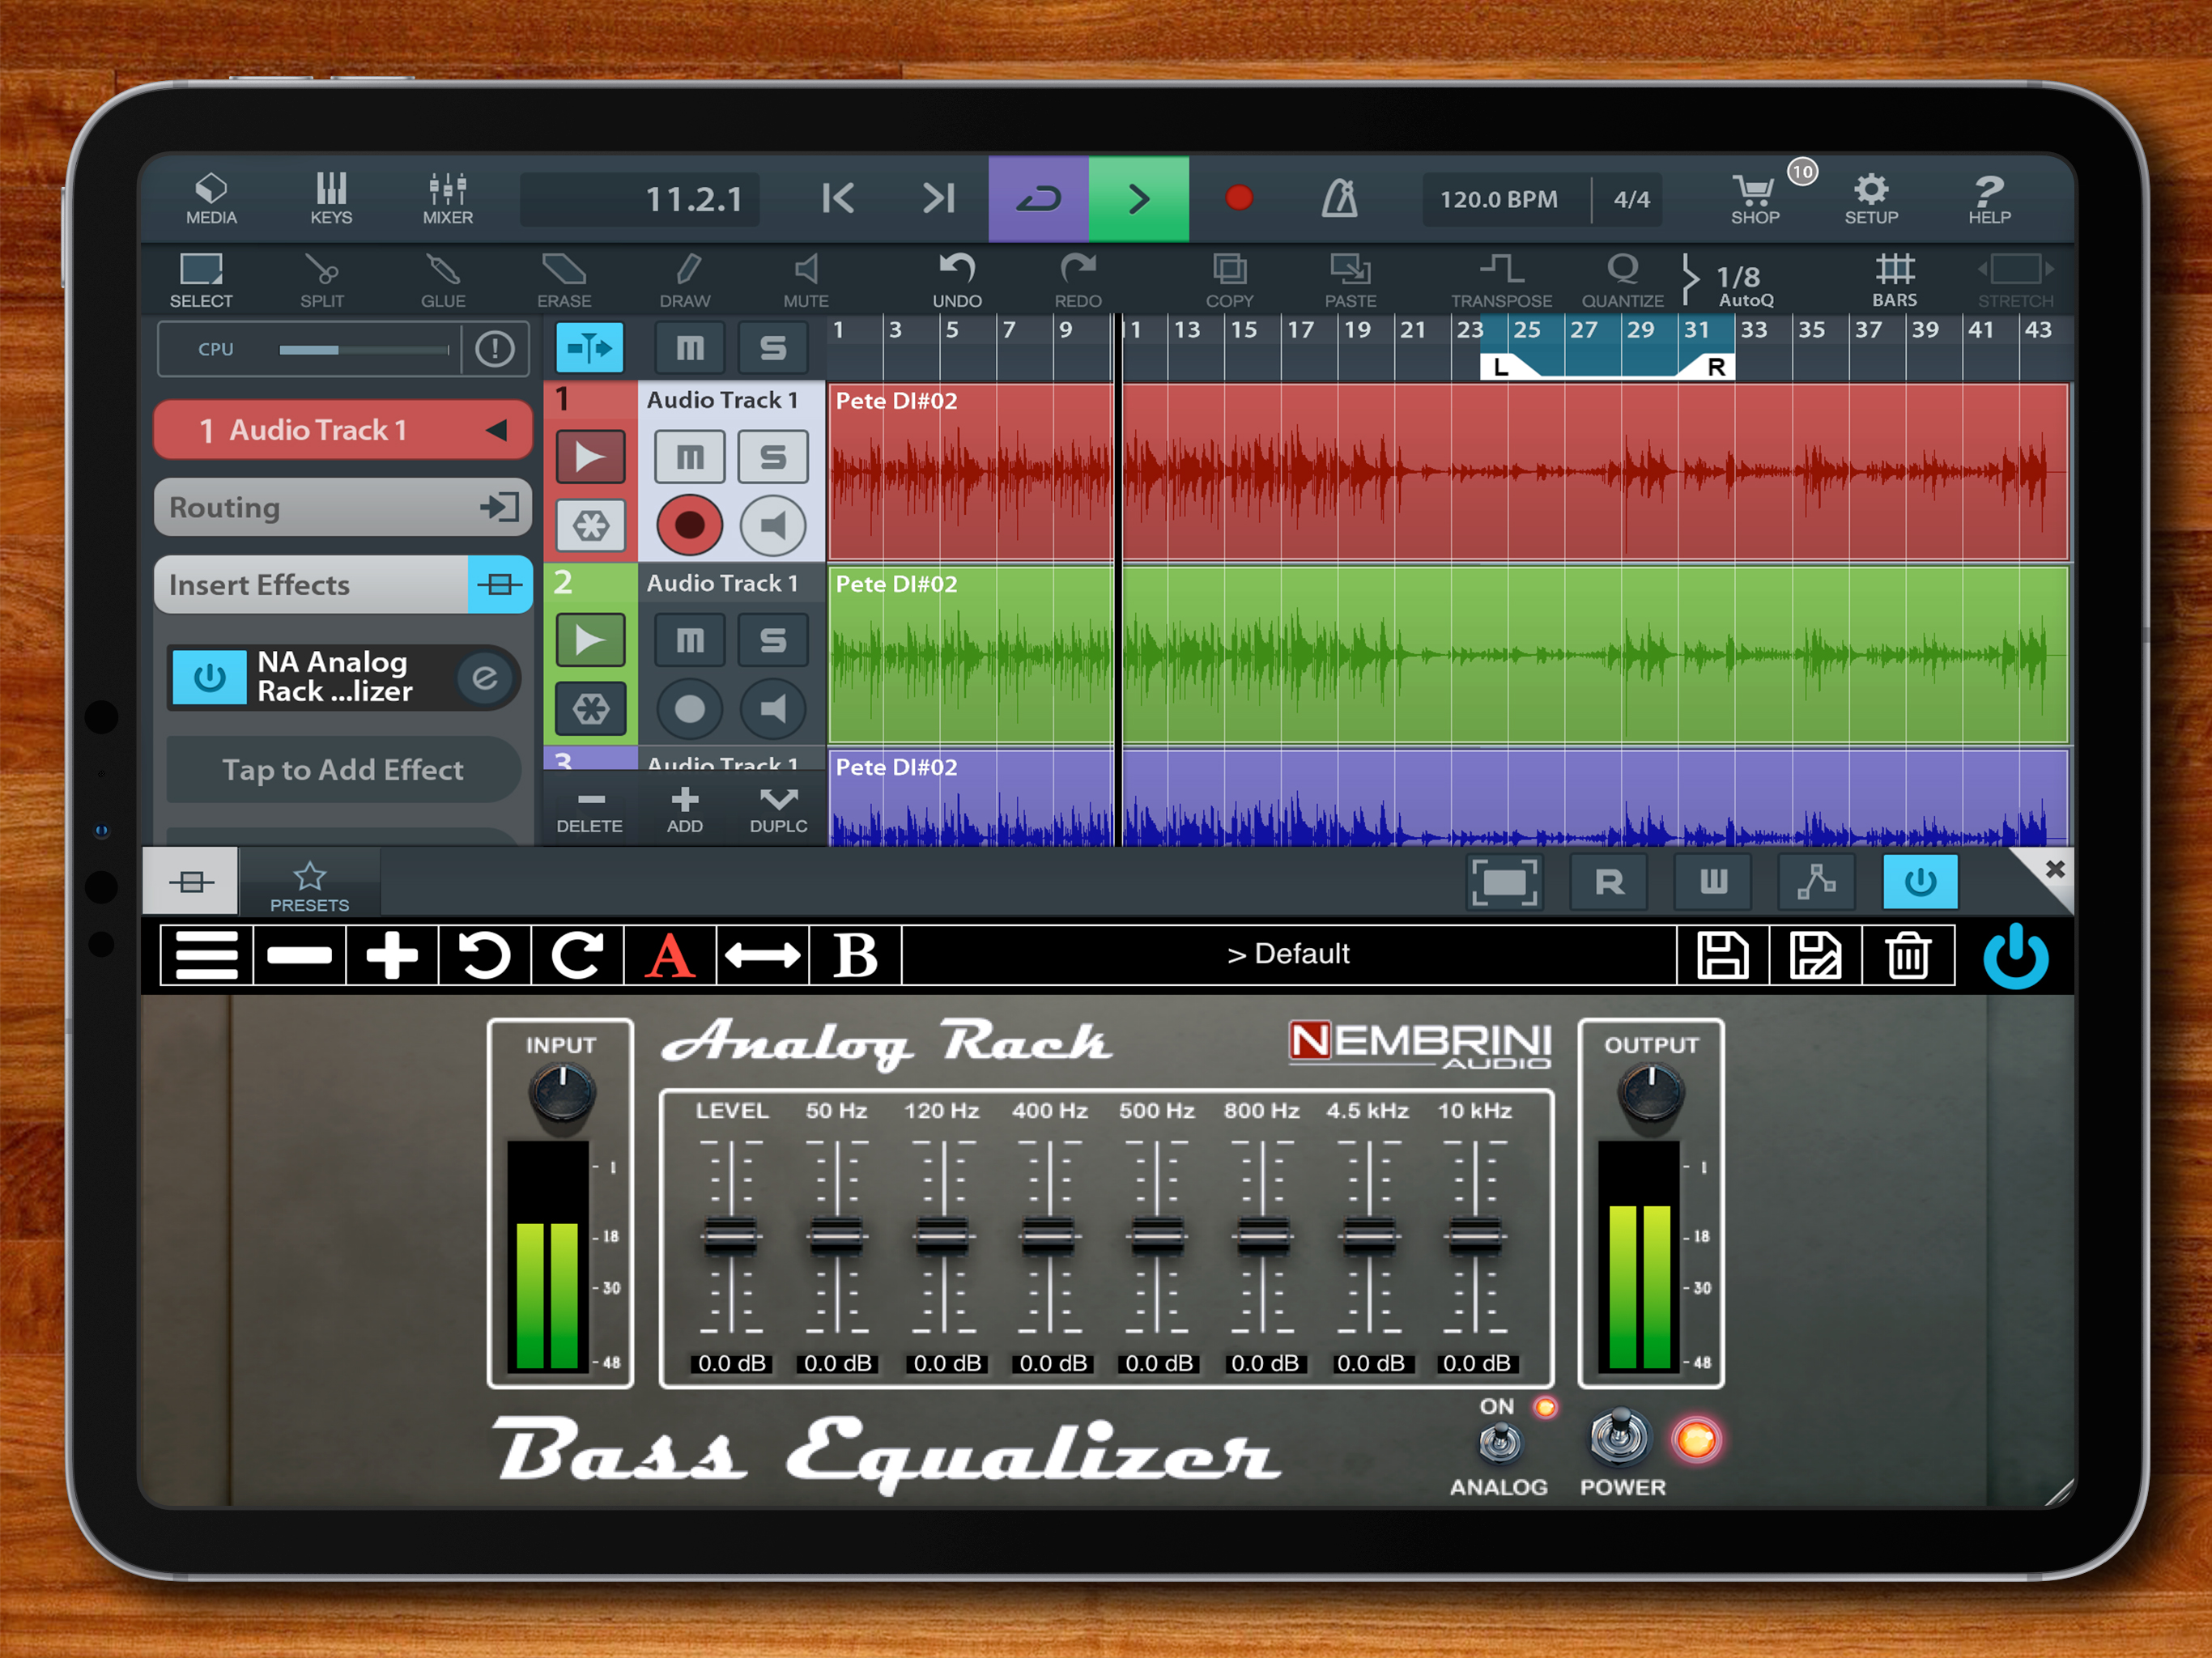The width and height of the screenshot is (2212, 1658).
Task: Tap to Add Effect button
Action: pos(343,770)
